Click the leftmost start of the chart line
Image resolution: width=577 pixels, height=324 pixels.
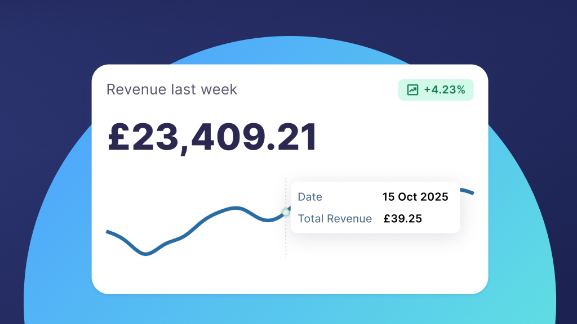point(108,232)
